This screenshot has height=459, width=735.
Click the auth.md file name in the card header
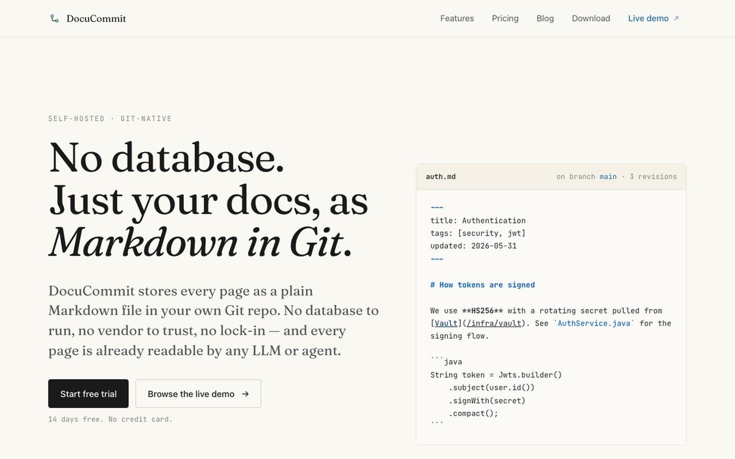point(440,177)
